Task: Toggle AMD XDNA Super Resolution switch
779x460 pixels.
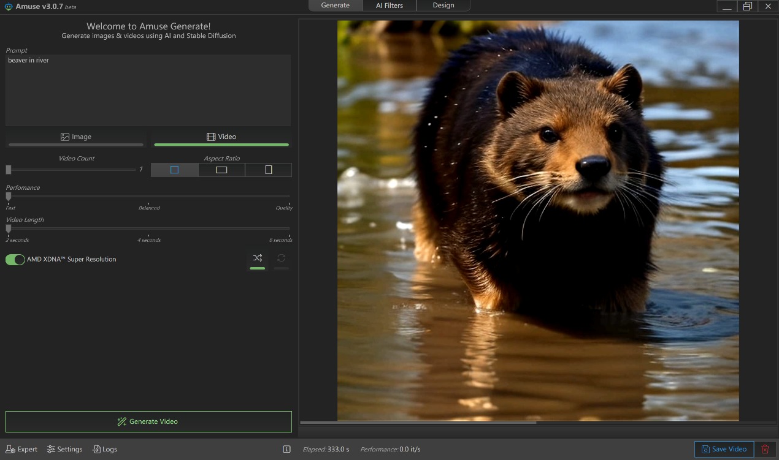Action: click(x=15, y=259)
